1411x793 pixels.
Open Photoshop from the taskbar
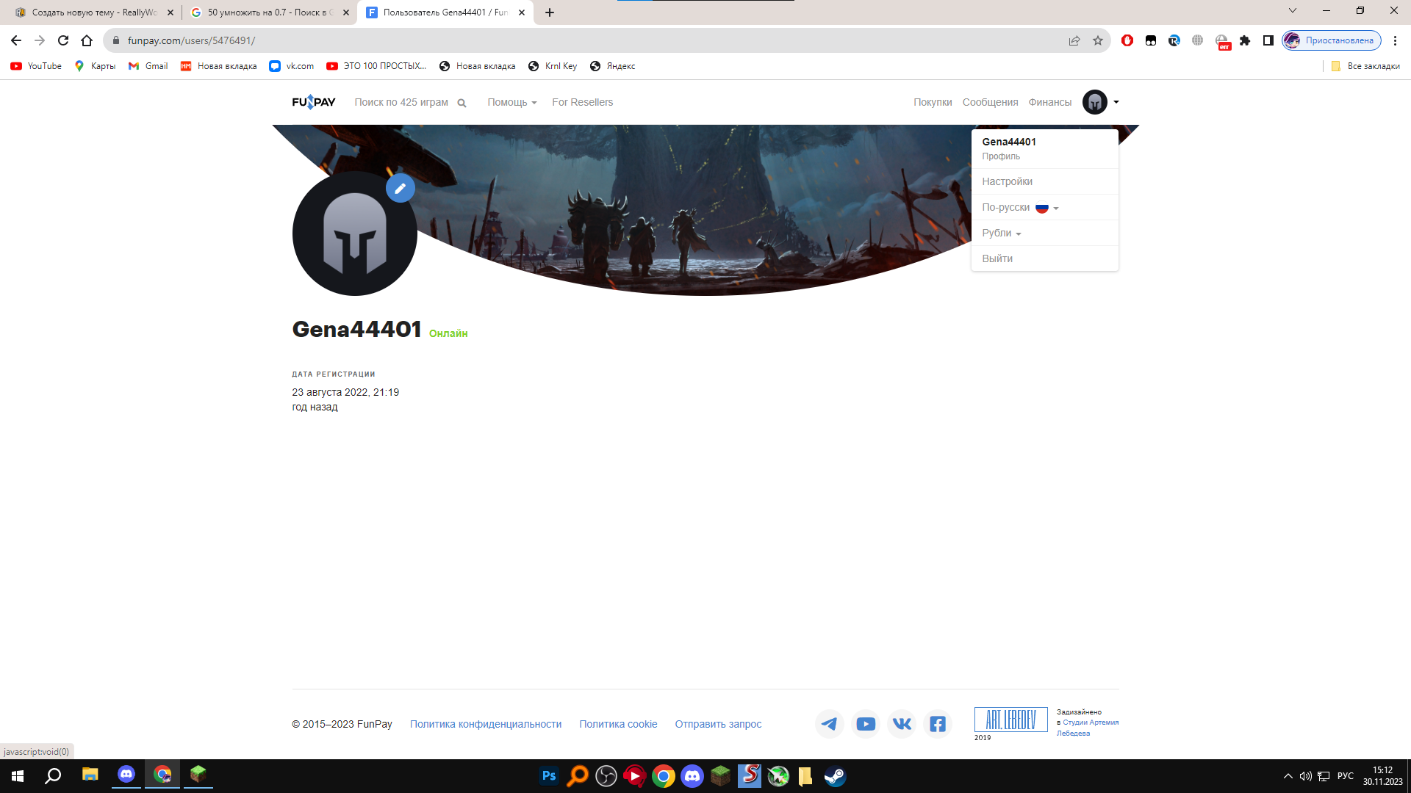click(x=549, y=775)
